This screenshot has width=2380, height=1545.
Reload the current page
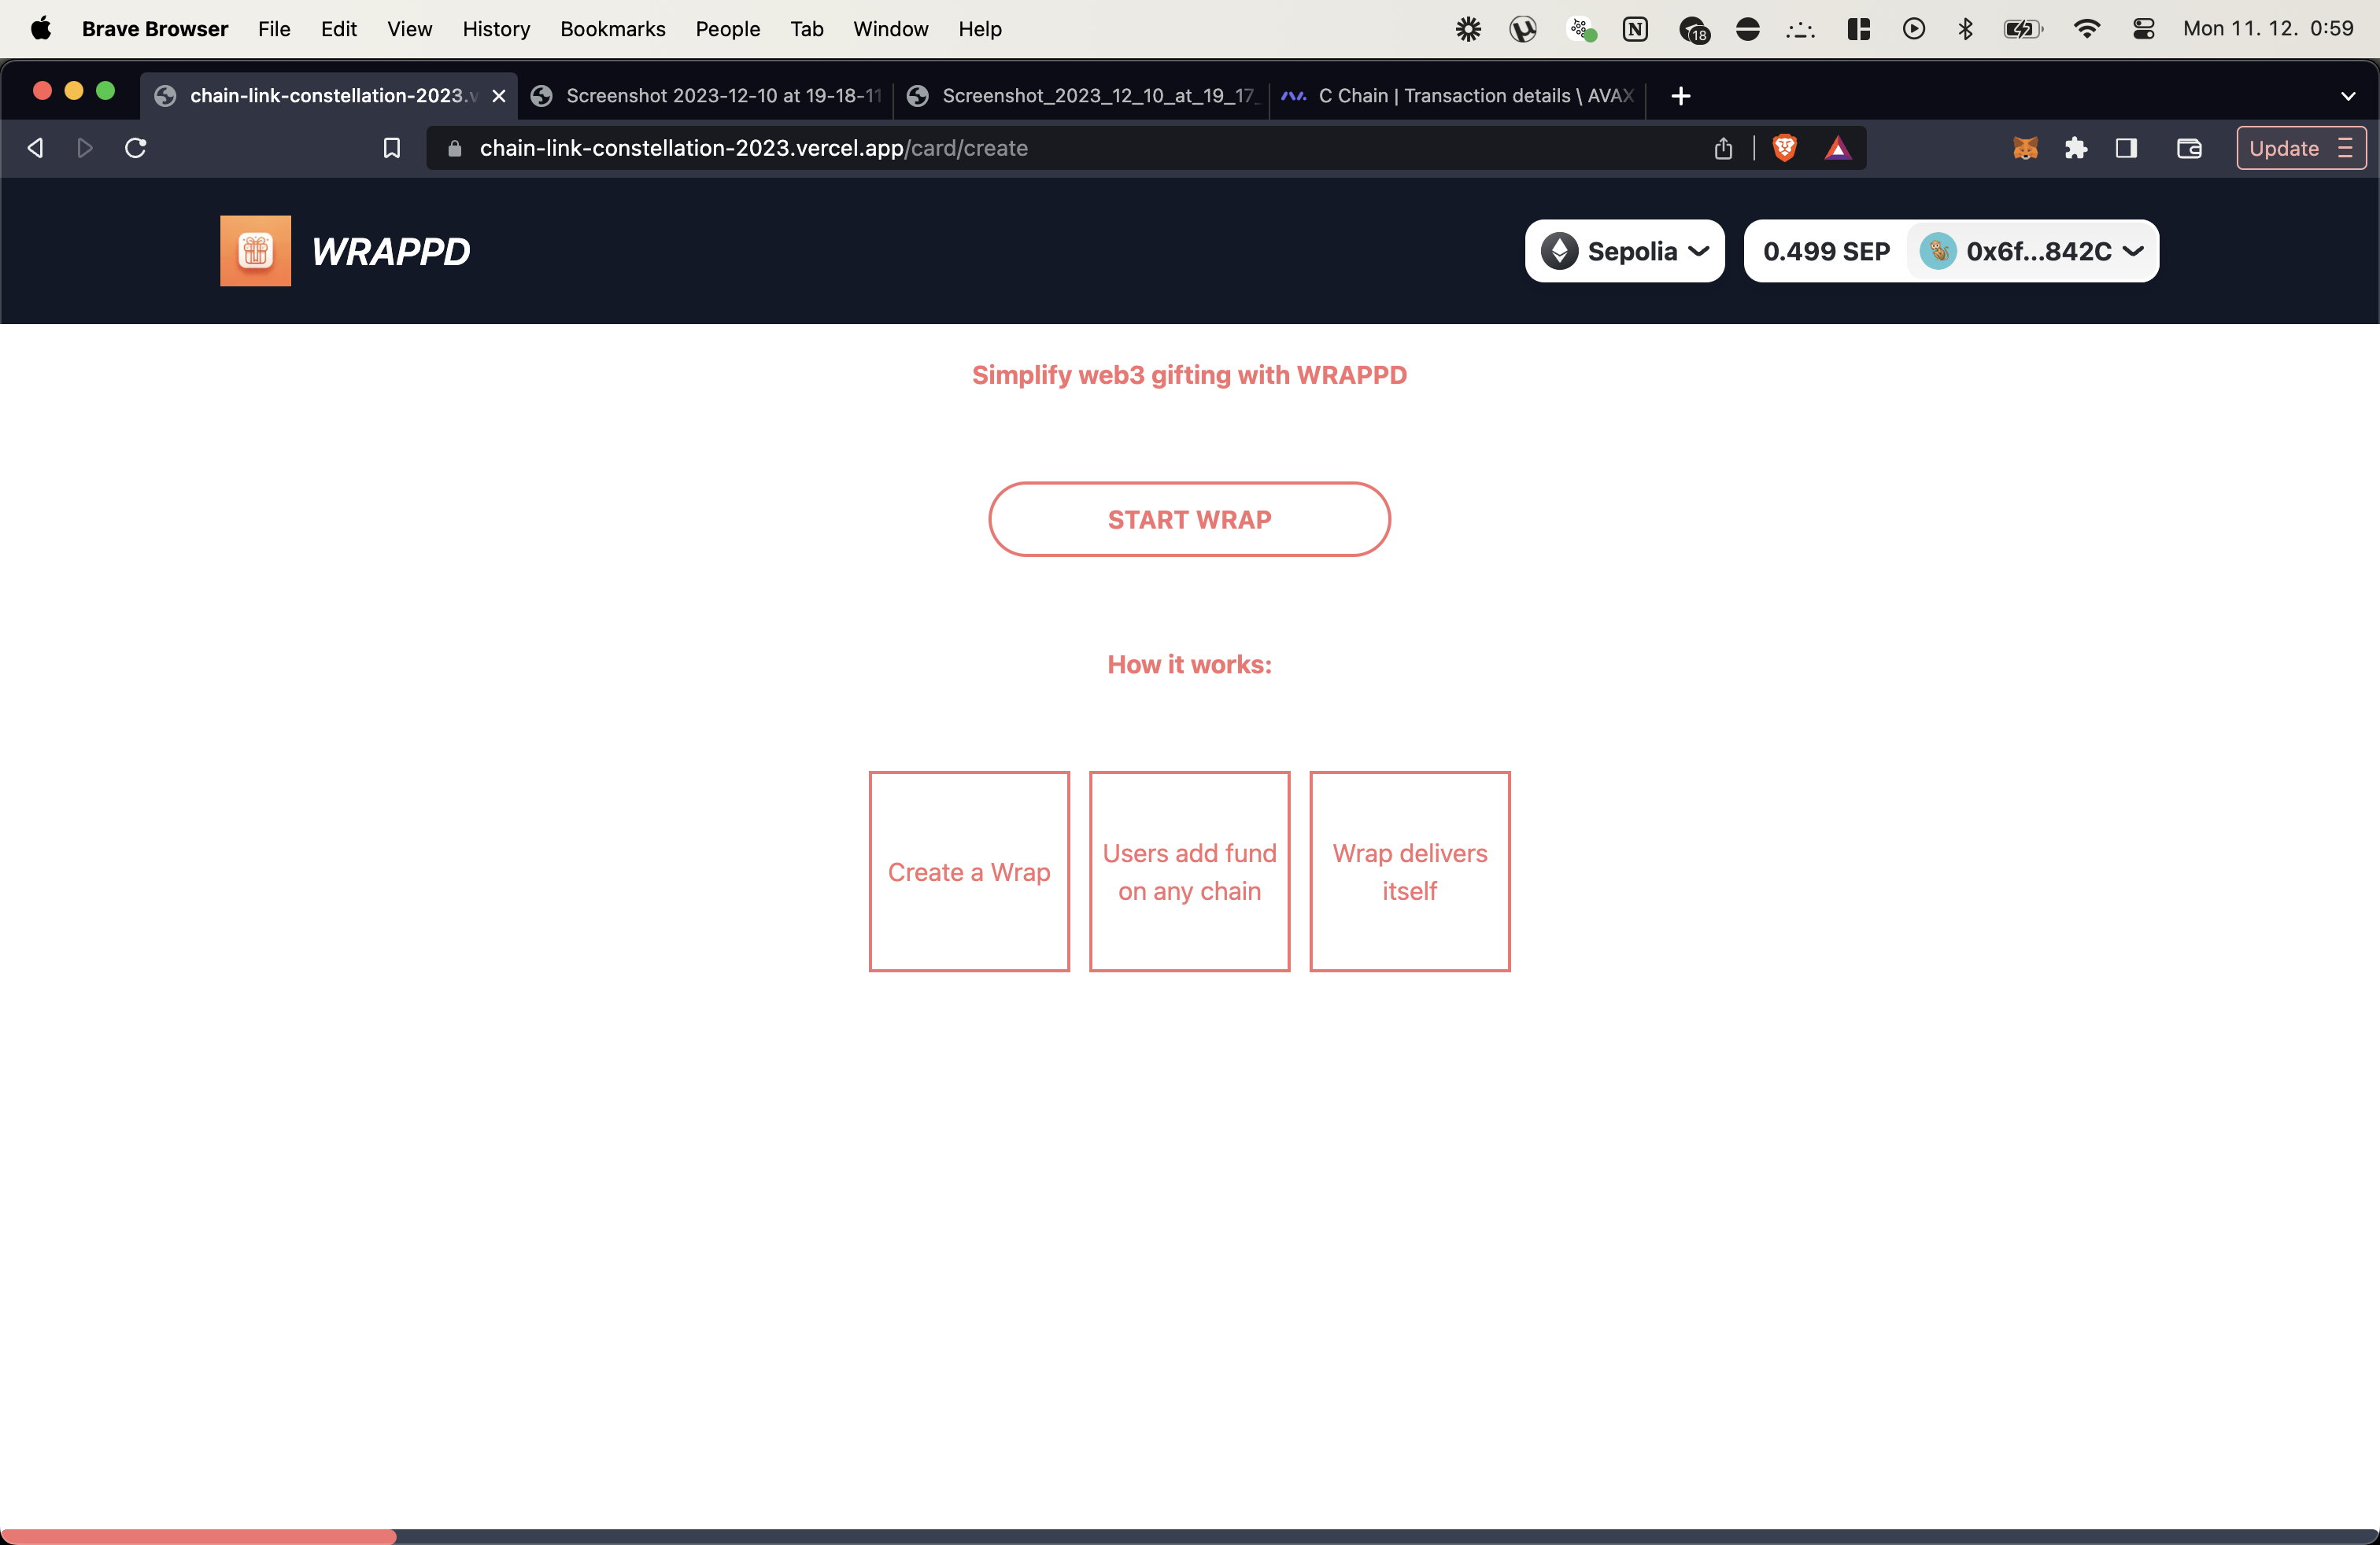tap(136, 148)
